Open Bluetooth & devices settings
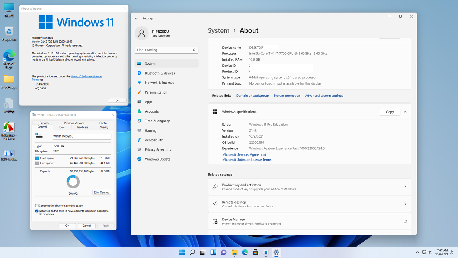 click(166, 73)
